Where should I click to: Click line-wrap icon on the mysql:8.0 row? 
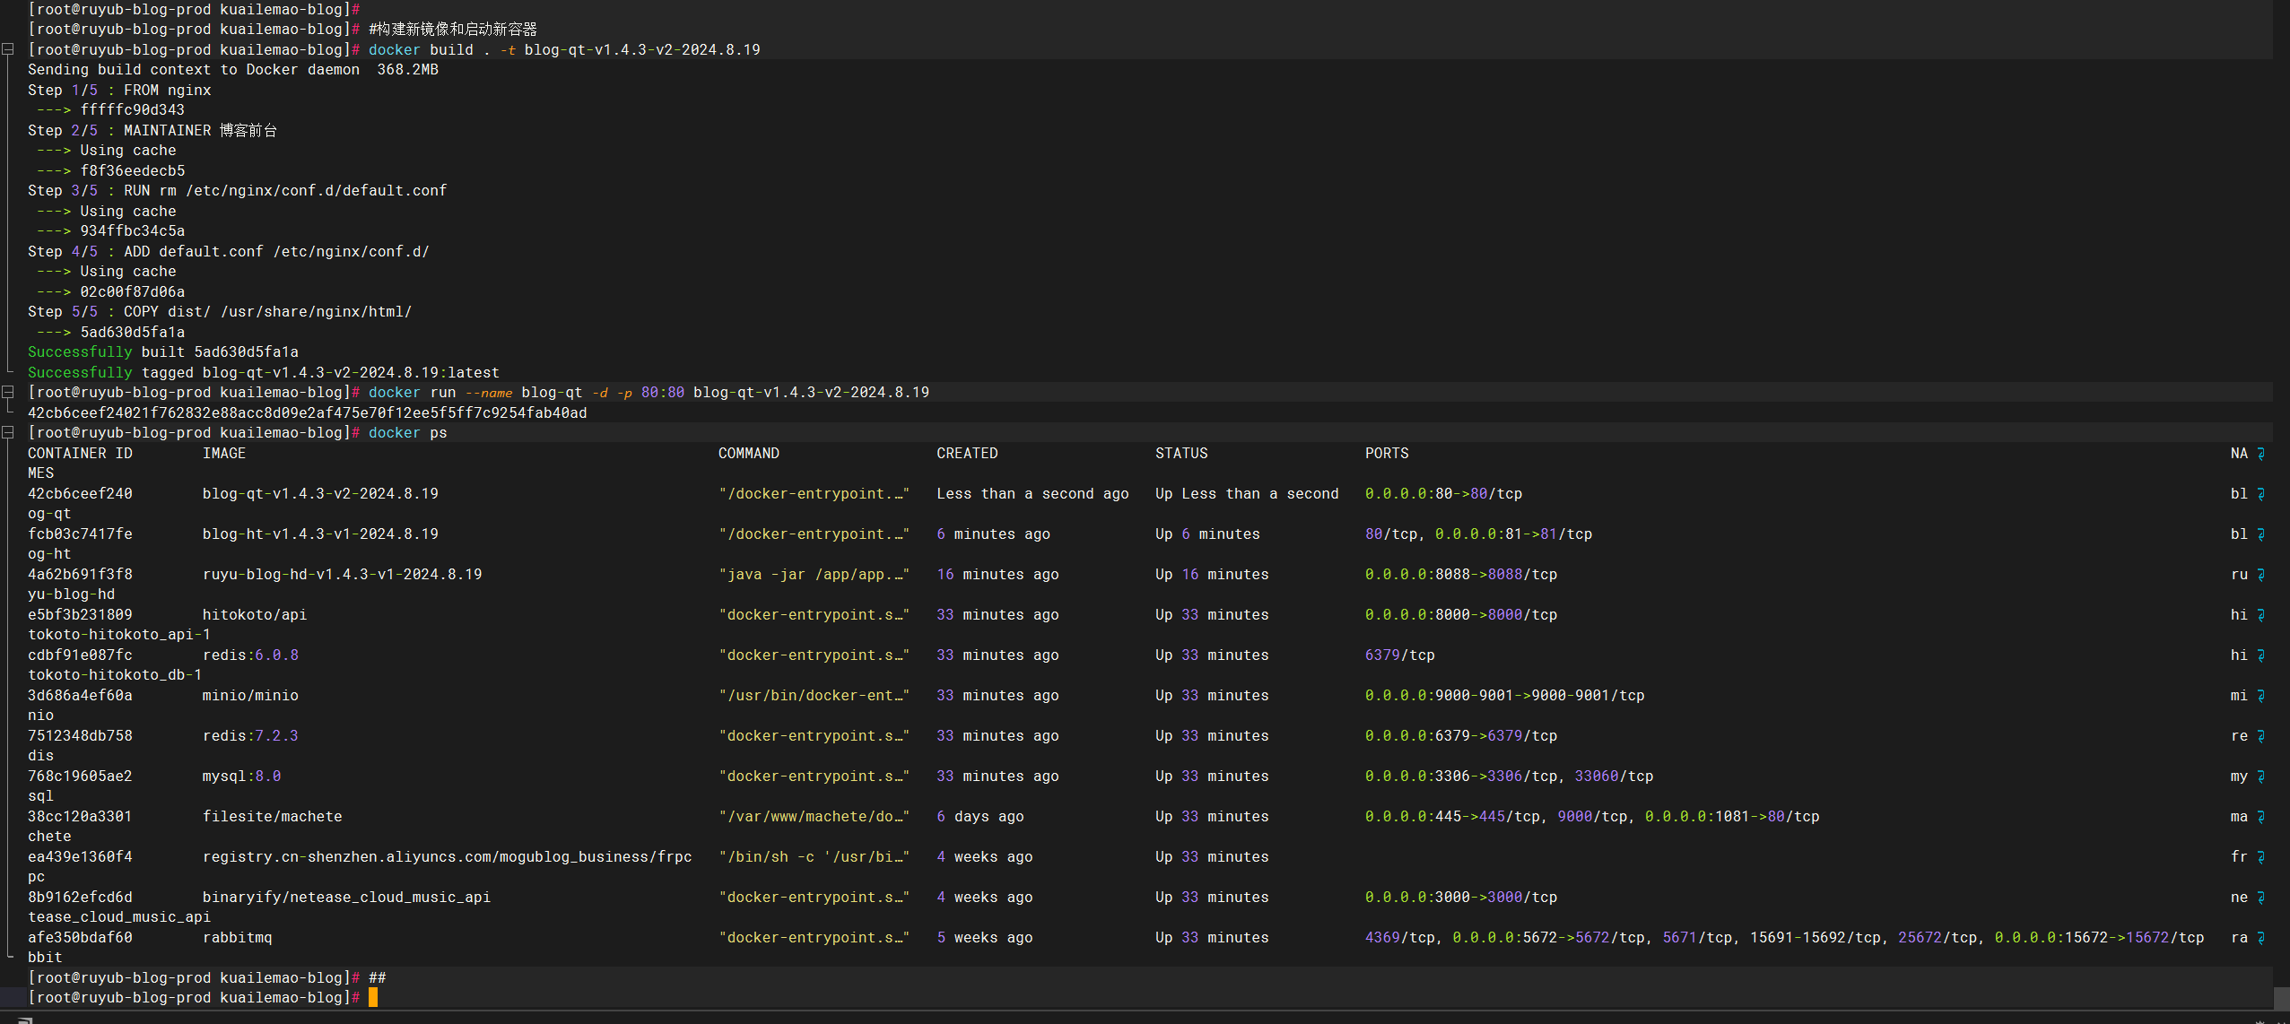(x=2260, y=777)
